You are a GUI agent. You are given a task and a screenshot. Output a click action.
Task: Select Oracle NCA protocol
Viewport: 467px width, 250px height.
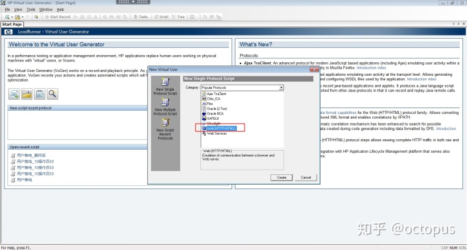tap(215, 113)
